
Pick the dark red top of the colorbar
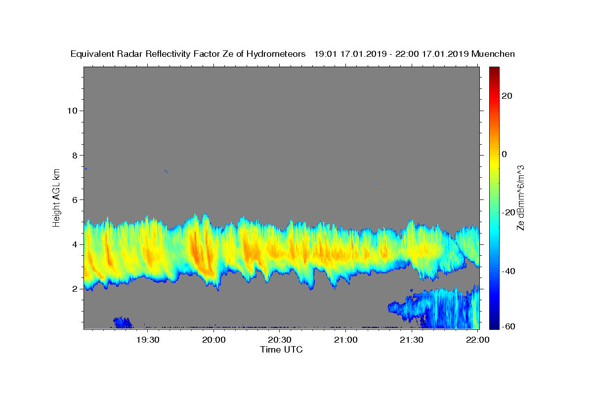[494, 71]
